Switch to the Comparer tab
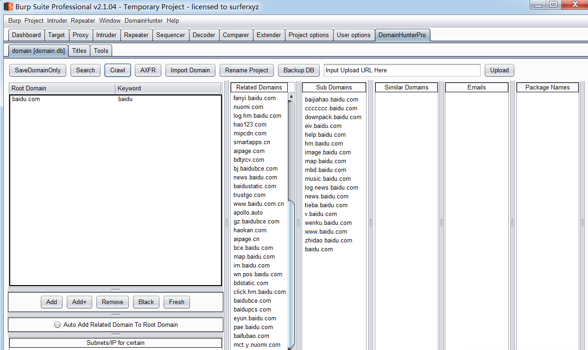 click(236, 35)
